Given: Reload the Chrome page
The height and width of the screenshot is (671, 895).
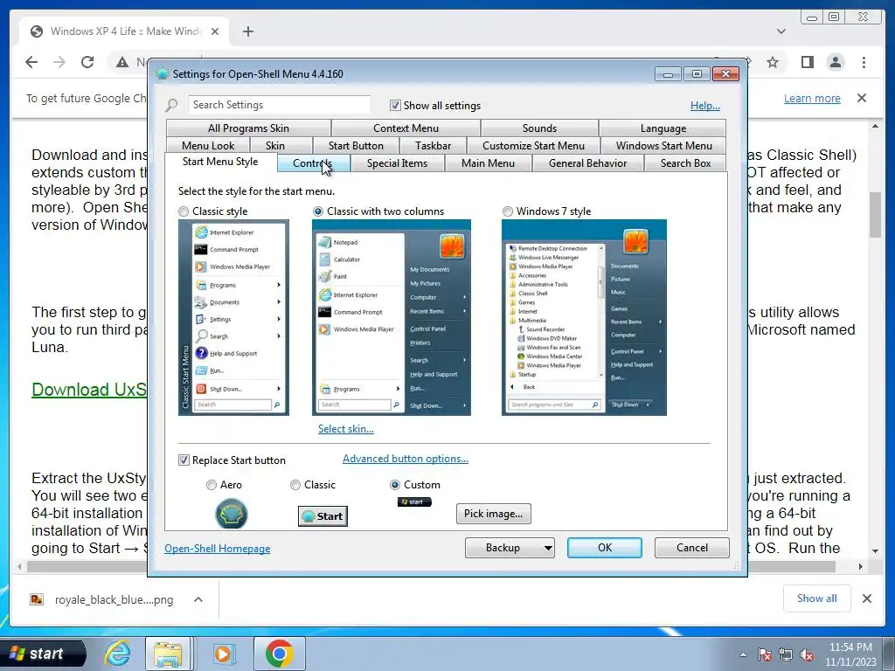Looking at the screenshot, I should 87,62.
